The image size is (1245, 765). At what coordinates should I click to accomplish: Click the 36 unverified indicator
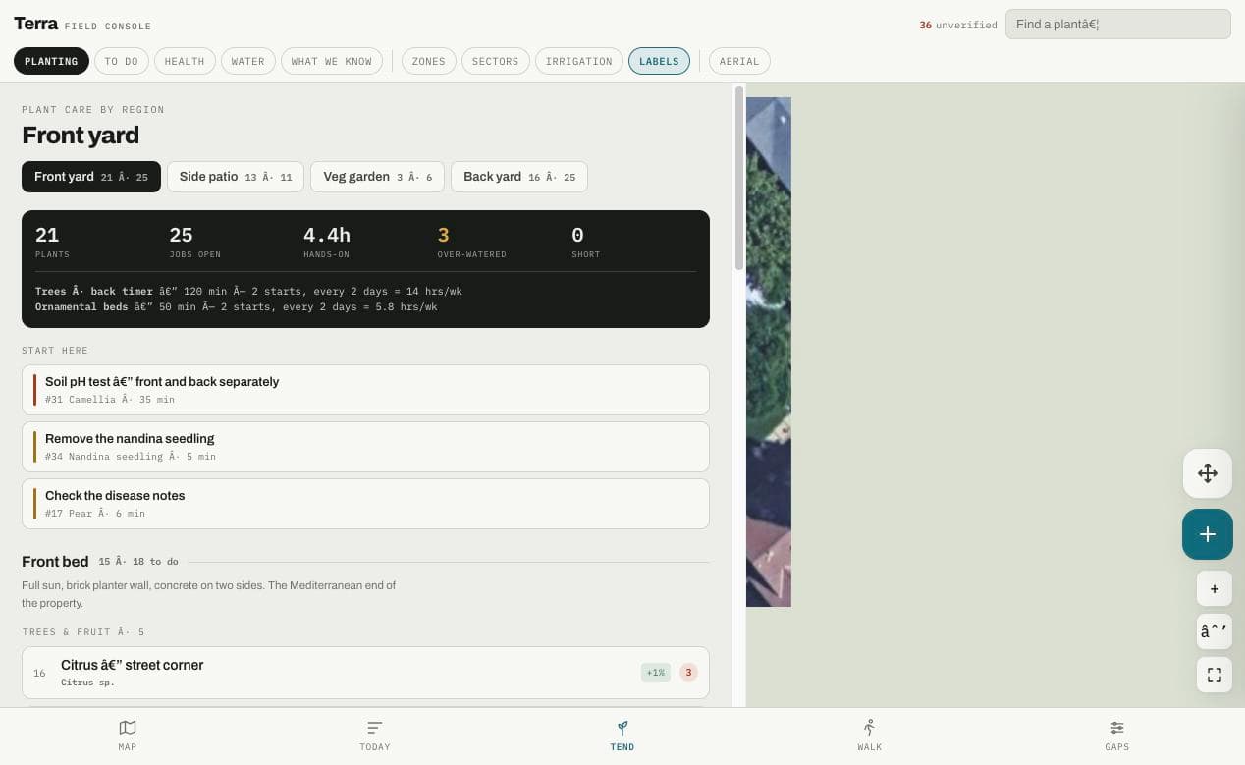(x=958, y=26)
